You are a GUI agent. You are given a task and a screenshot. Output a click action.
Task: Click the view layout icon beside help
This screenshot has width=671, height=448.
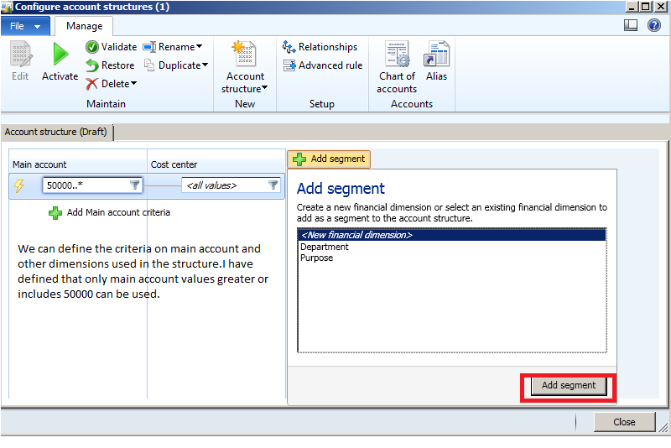(631, 26)
